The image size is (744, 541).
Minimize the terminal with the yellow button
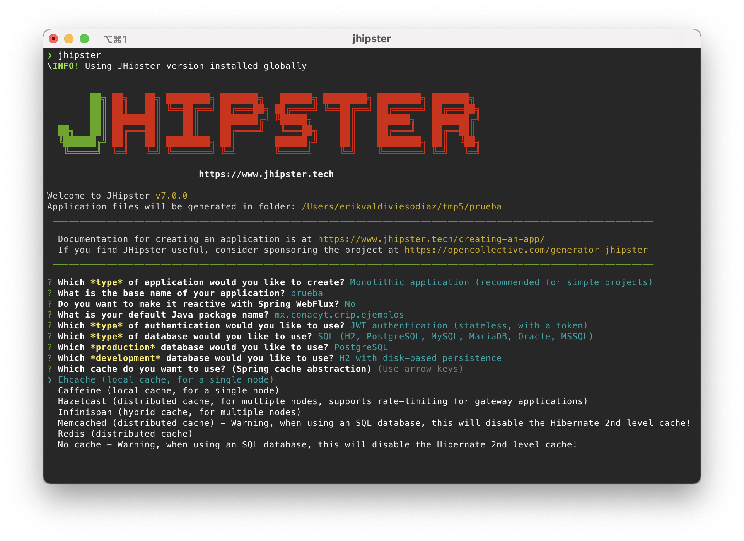[69, 39]
